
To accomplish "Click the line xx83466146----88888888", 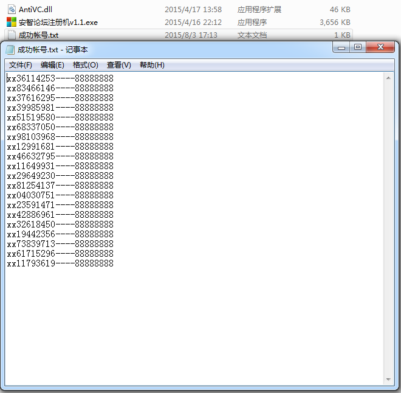I will coord(60,88).
